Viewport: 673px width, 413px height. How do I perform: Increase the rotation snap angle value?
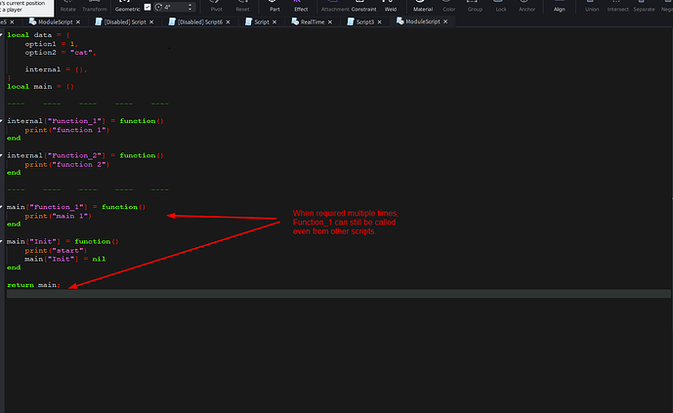190,5
